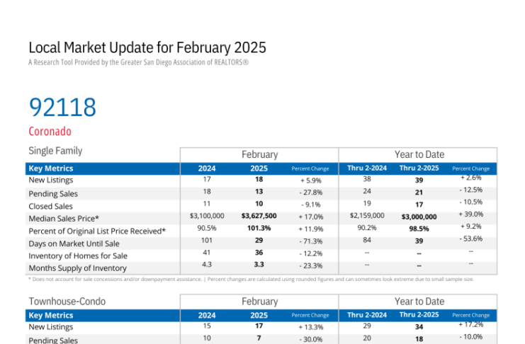Screen dimensions: 525x344
Task: Select the Months Supply of Inventory label
Action: tap(77, 268)
